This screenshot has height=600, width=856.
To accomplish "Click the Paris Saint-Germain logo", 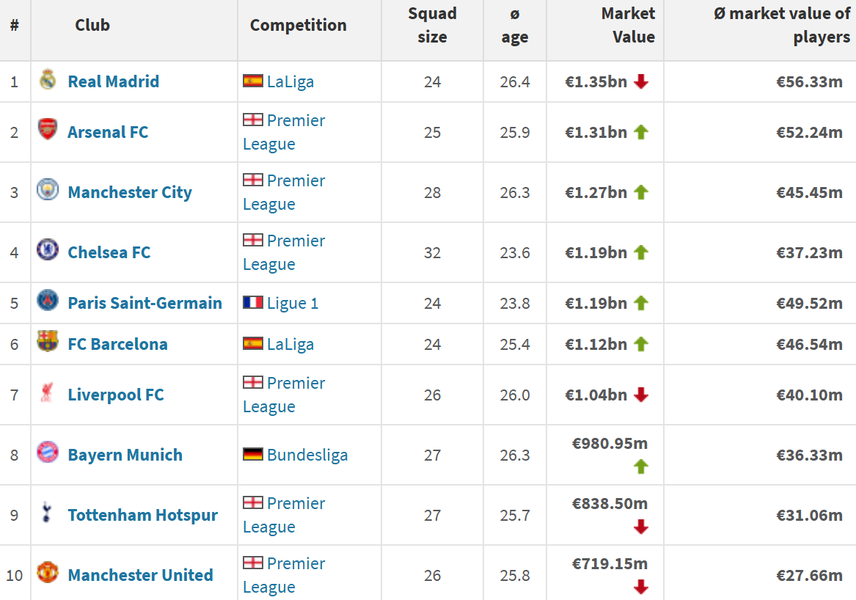I will pyautogui.click(x=48, y=301).
